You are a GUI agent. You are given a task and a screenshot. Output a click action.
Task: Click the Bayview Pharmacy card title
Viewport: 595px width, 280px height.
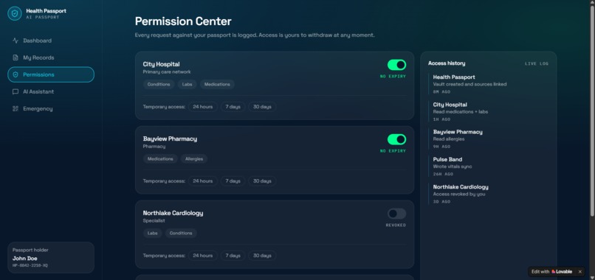tap(170, 139)
